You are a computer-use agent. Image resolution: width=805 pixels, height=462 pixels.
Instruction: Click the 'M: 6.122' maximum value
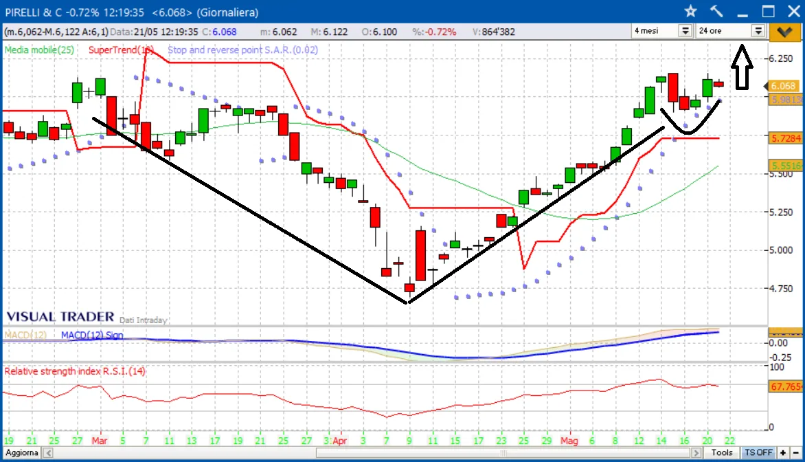tap(329, 32)
